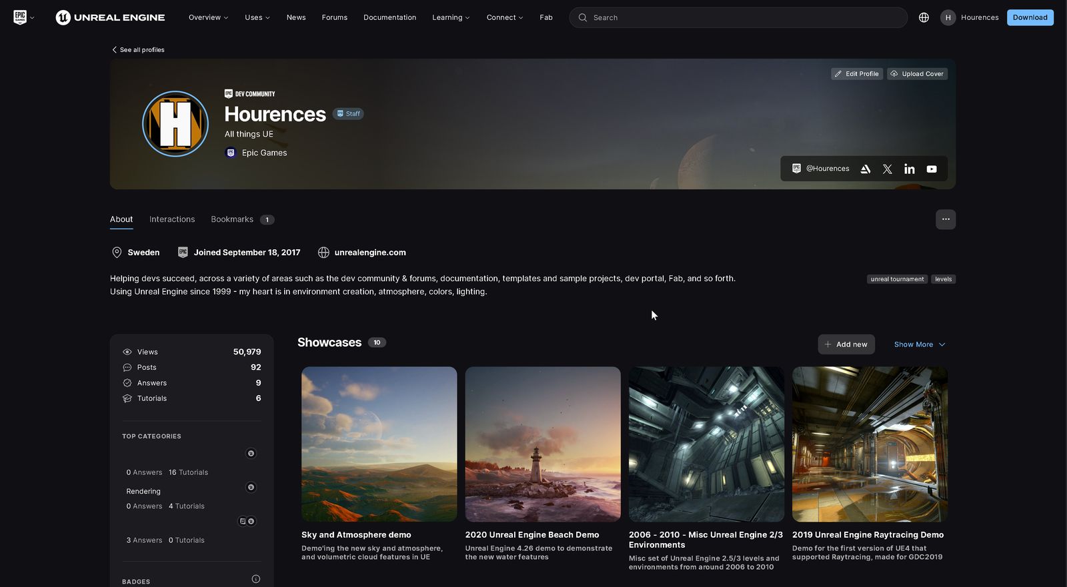
Task: Click the Unreal Engine logo
Action: pos(111,17)
